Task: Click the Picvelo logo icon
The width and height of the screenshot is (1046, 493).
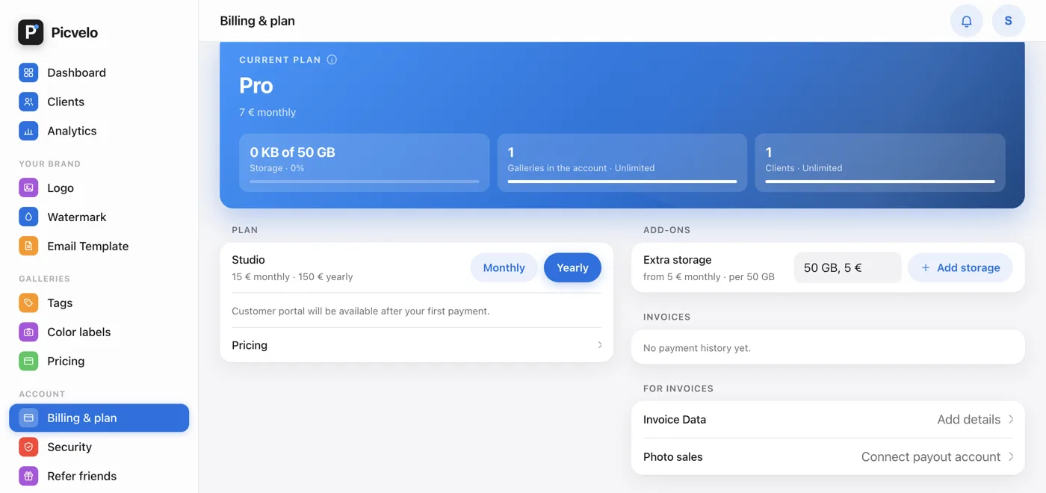Action: (x=31, y=32)
